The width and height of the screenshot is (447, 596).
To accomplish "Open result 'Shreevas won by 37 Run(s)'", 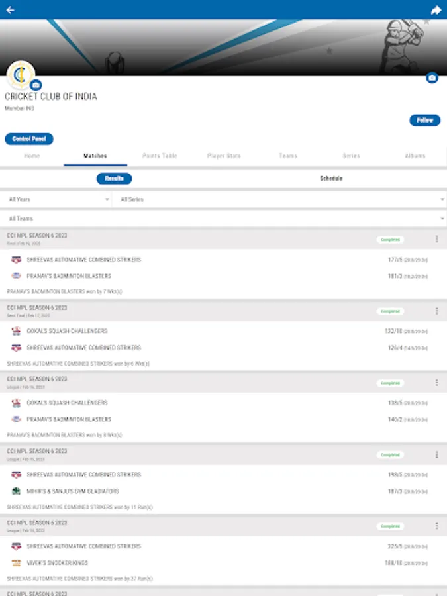I will click(x=79, y=579).
